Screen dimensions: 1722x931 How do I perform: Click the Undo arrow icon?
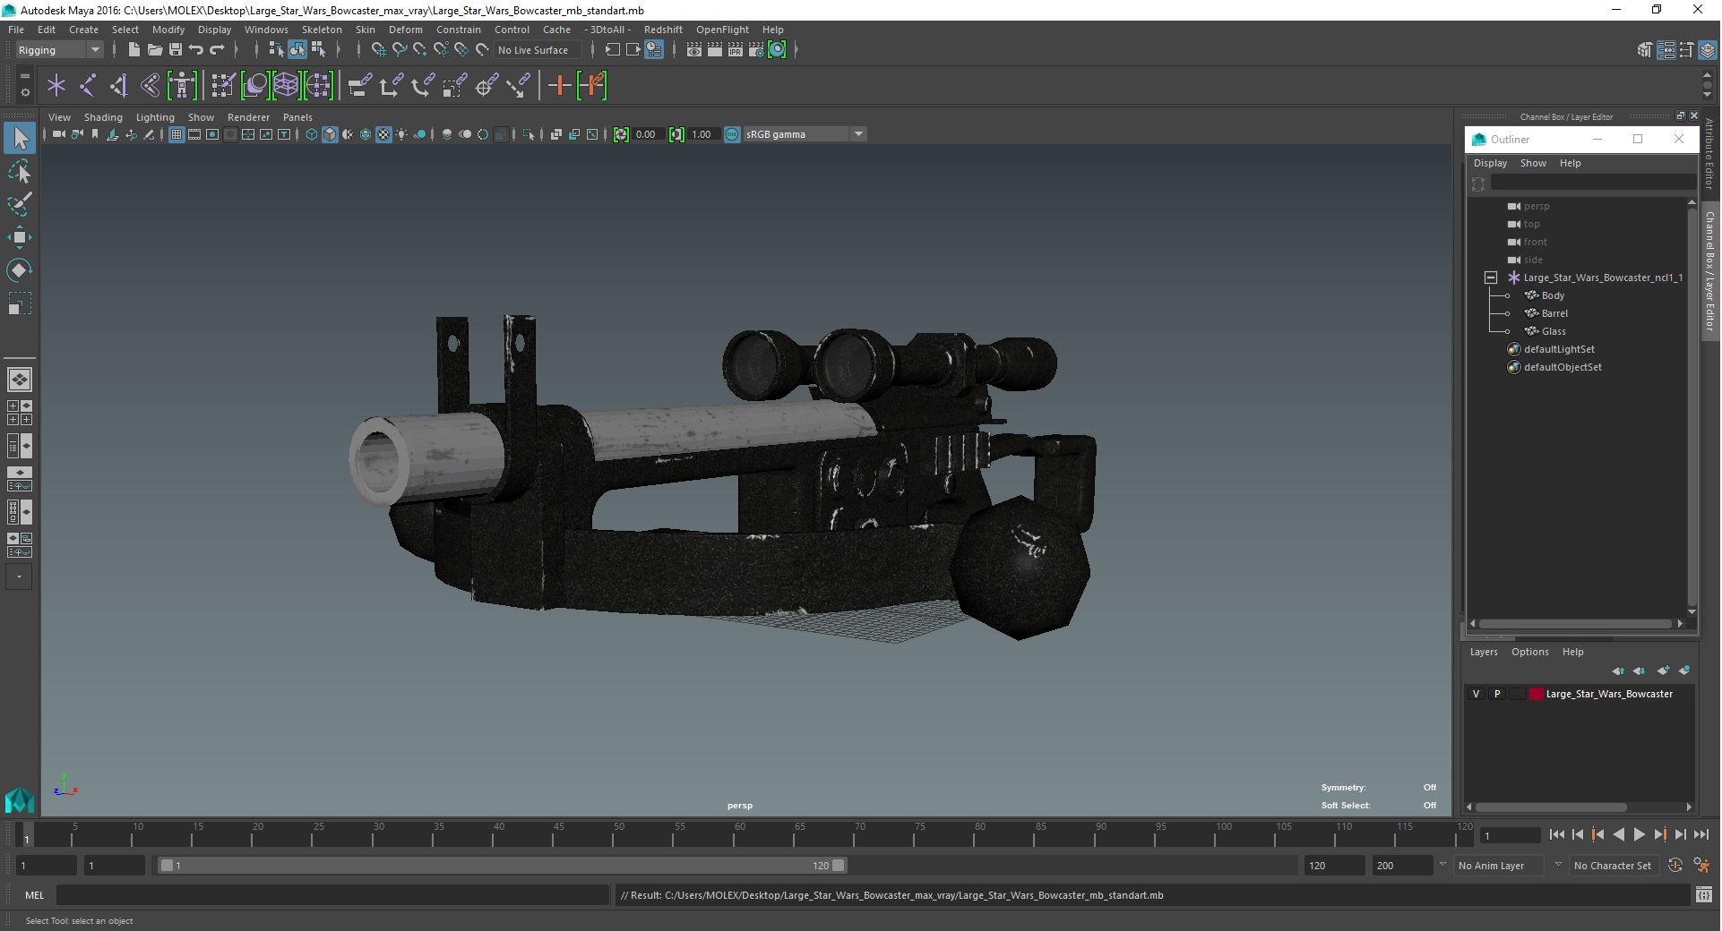coord(196,50)
